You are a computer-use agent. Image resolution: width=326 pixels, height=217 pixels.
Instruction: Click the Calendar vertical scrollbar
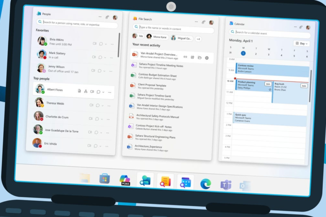tap(311, 86)
